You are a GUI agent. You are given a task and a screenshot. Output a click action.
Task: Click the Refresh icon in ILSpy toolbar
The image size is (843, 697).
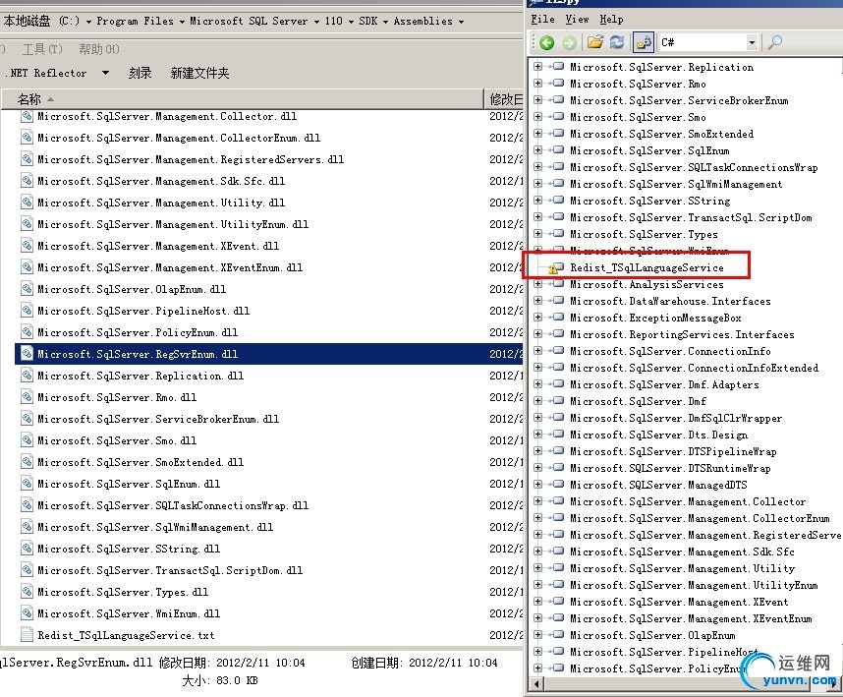[x=617, y=42]
